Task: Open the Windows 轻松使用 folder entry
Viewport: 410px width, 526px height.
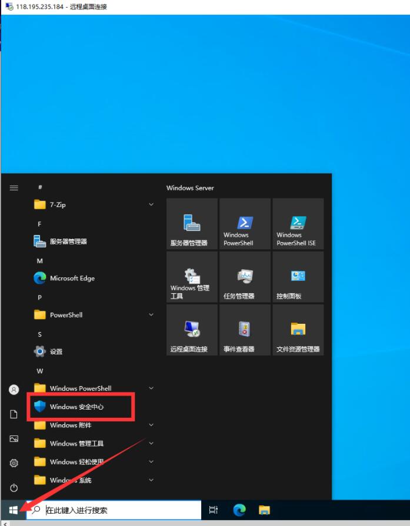Action: click(94, 462)
